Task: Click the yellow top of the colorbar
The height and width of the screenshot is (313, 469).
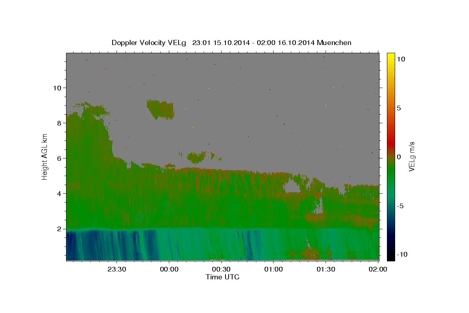Action: pyautogui.click(x=390, y=56)
